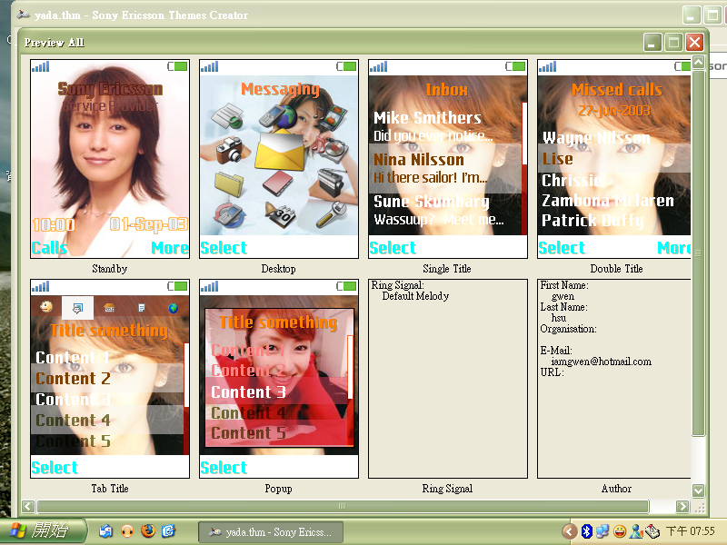Screen dimensions: 727x545
Task: Click the film strip media icon
Action: [332, 116]
